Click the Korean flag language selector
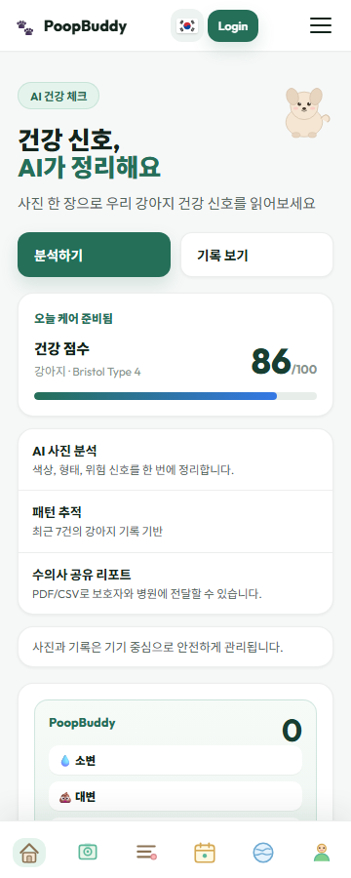The width and height of the screenshot is (351, 878). click(x=187, y=25)
